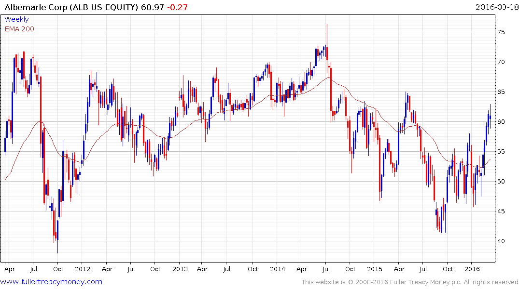Click the 40 price axis label
The image size is (519, 289).
(x=501, y=241)
